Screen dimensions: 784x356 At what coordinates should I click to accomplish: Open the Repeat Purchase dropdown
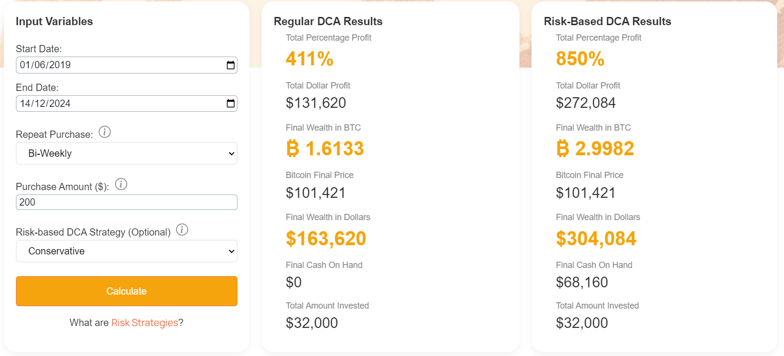126,153
